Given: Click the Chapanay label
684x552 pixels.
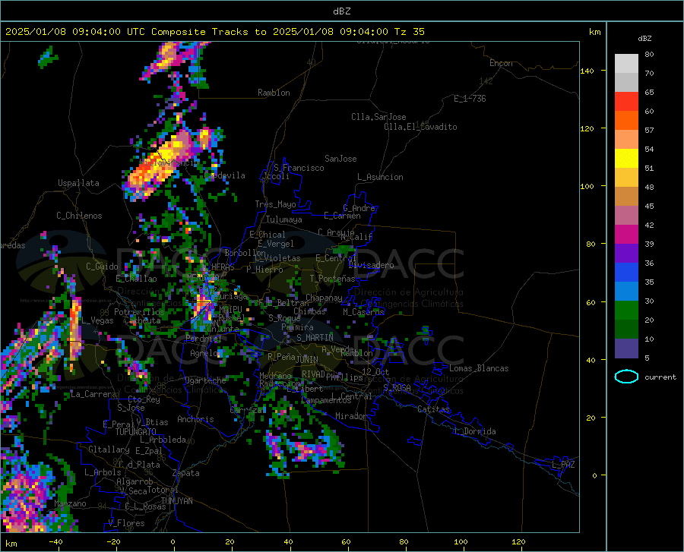Looking at the screenshot, I should (324, 298).
